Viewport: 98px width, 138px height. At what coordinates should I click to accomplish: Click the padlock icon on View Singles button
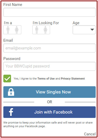click(x=11, y=92)
